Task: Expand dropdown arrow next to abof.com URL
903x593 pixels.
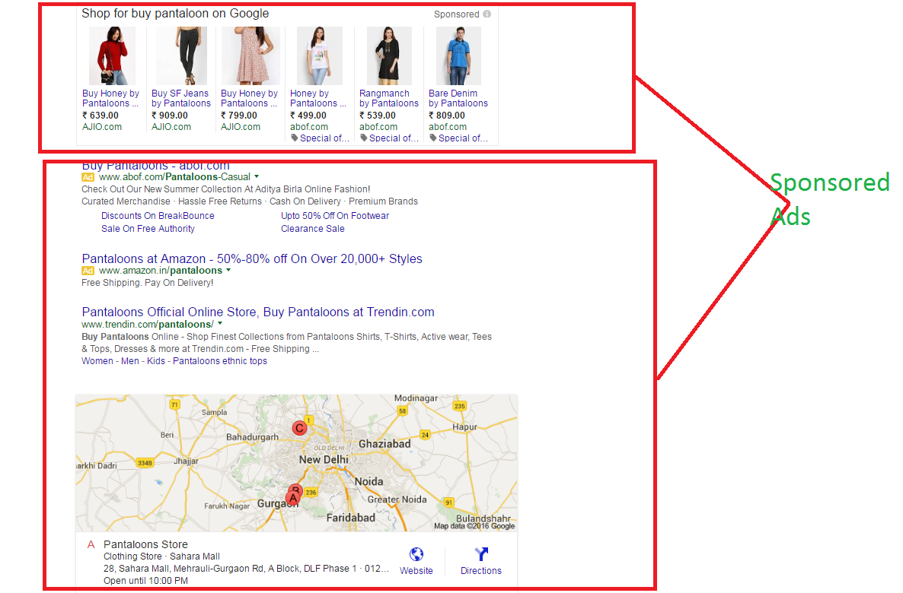Action: click(257, 177)
